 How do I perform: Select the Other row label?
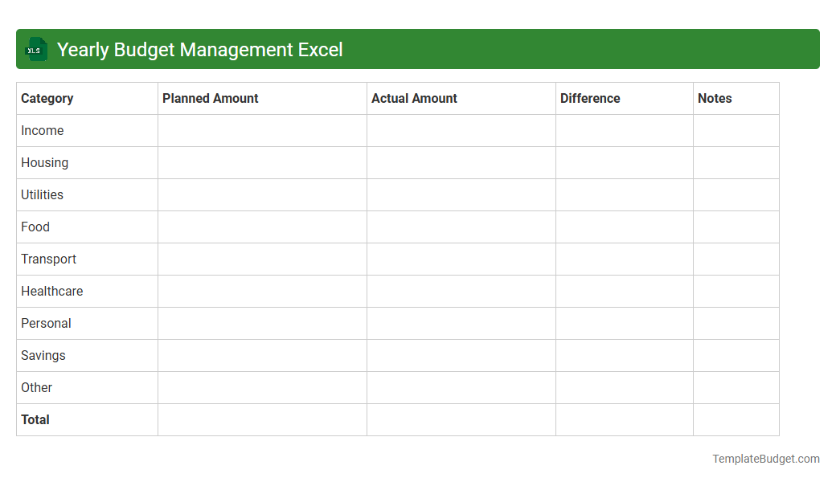pos(37,387)
